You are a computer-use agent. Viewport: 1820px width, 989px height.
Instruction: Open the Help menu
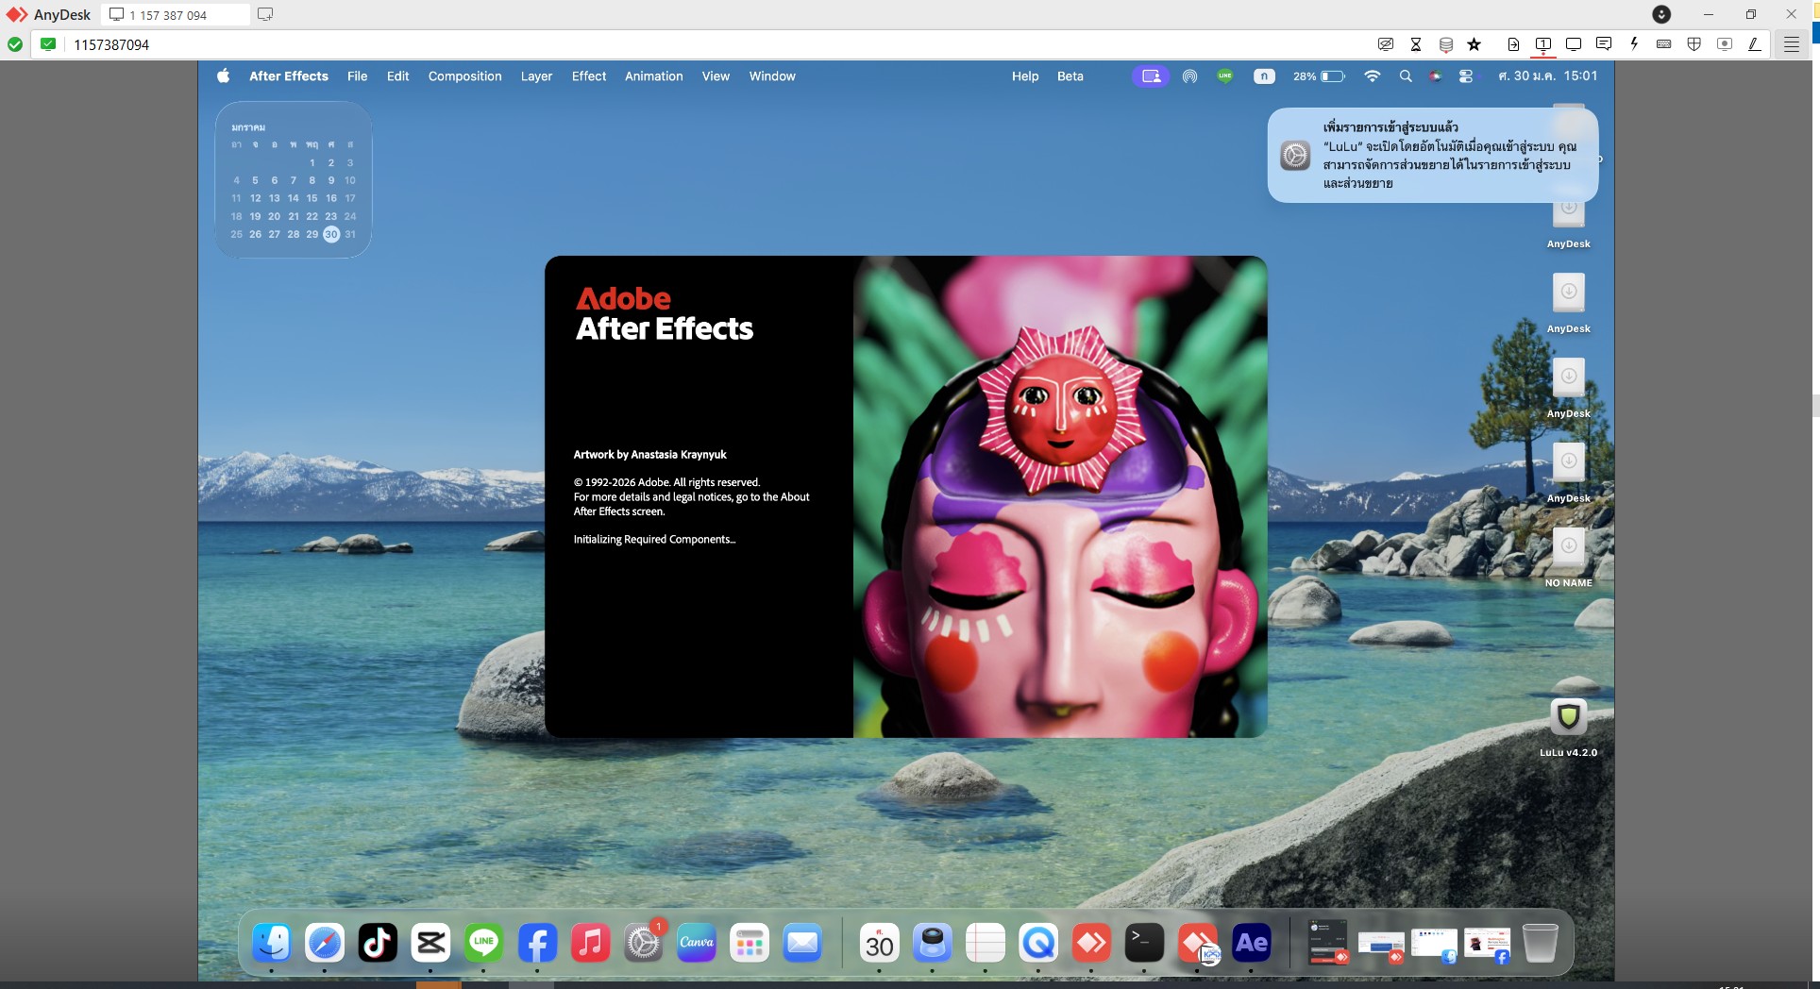click(x=1025, y=76)
